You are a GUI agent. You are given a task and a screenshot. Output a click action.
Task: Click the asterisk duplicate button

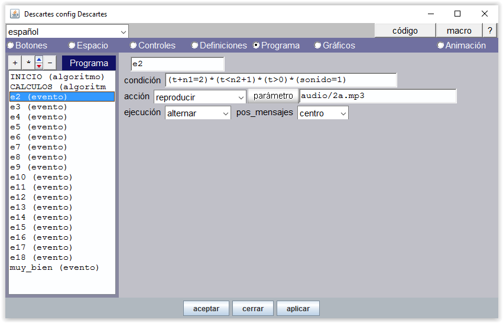coord(27,63)
